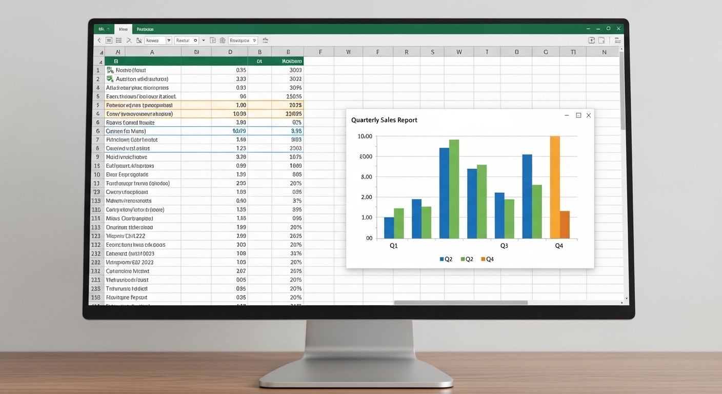Image resolution: width=722 pixels, height=394 pixels.
Task: Click the sheet icon right of the small dropdown arrow
Action: pyautogui.click(x=213, y=40)
